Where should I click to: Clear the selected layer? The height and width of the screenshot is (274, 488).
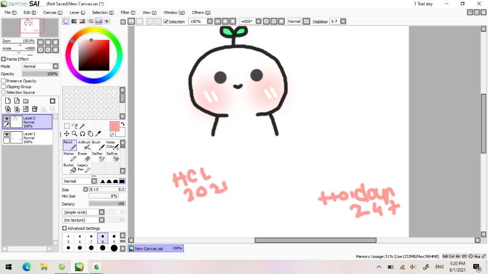coord(26,109)
